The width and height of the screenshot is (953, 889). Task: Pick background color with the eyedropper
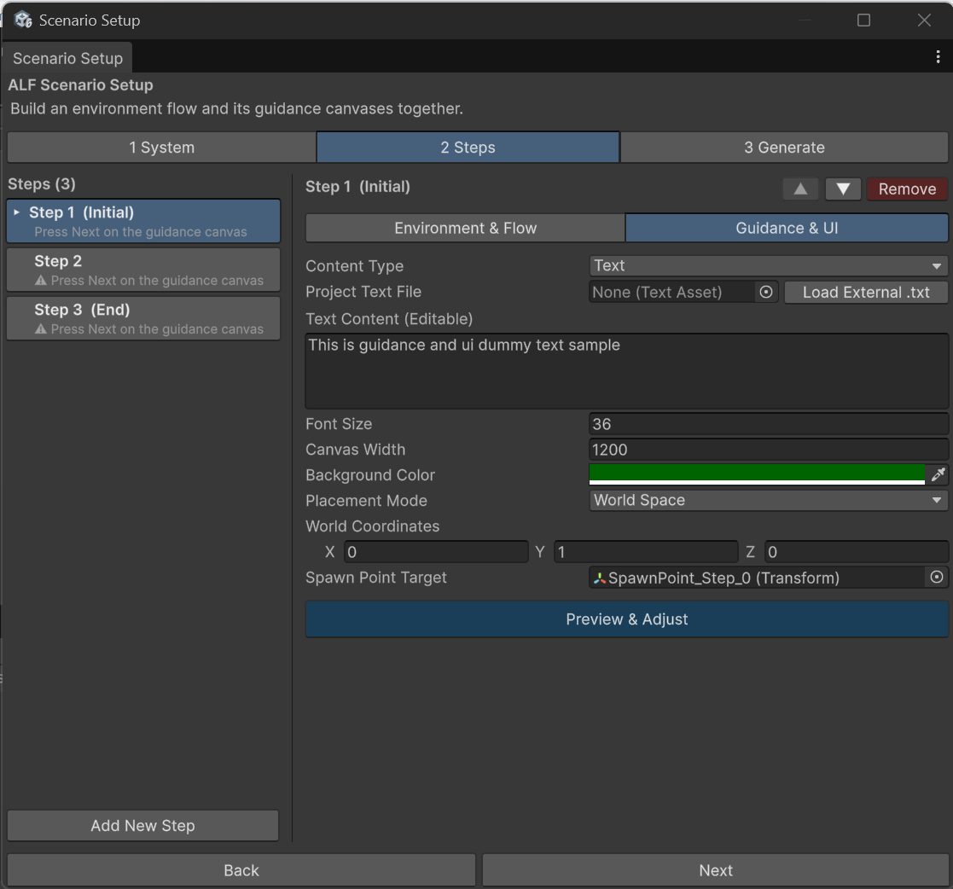point(938,474)
